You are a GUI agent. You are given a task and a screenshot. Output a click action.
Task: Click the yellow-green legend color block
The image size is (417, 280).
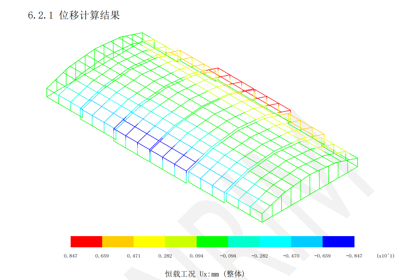181,242
